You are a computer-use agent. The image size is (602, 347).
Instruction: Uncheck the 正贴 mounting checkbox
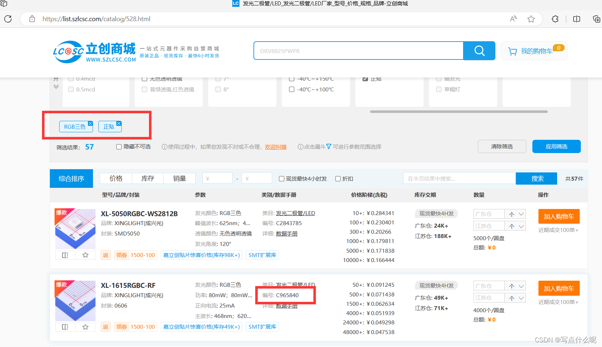(365, 79)
